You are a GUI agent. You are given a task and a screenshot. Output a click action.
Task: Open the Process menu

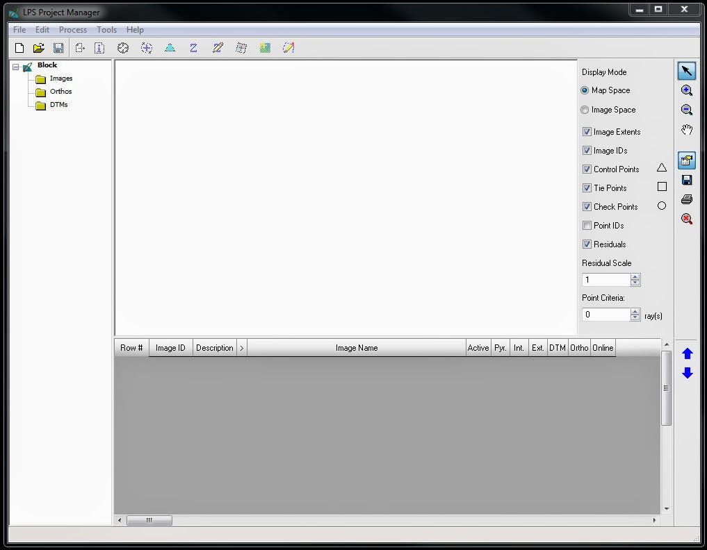(x=72, y=30)
